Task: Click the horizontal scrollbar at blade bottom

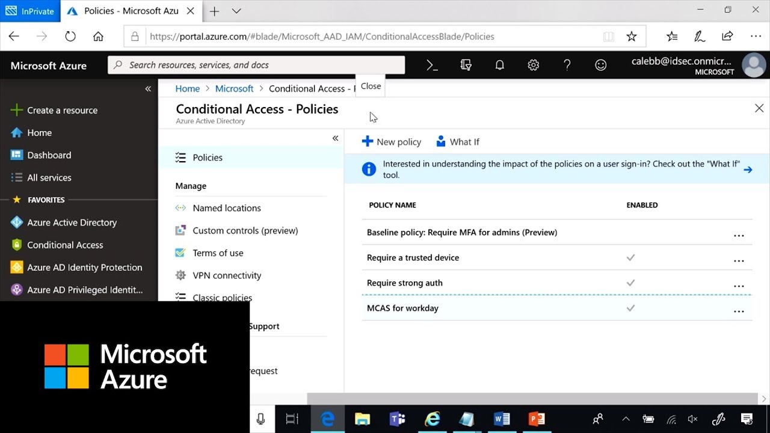Action: 532,399
